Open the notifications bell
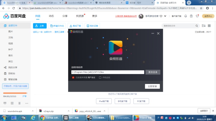Image resolution: width=216 pixels, height=121 pixels. (186, 16)
